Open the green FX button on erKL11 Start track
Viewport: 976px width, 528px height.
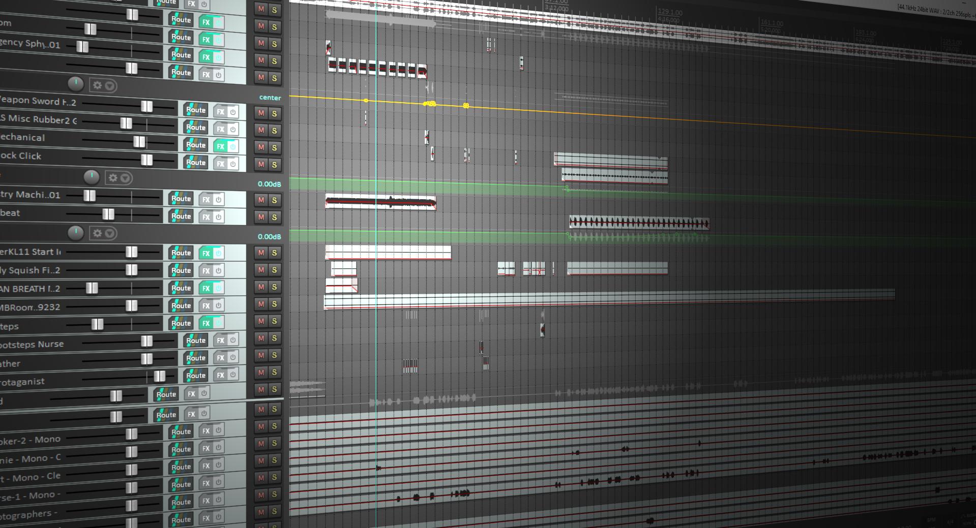[205, 253]
